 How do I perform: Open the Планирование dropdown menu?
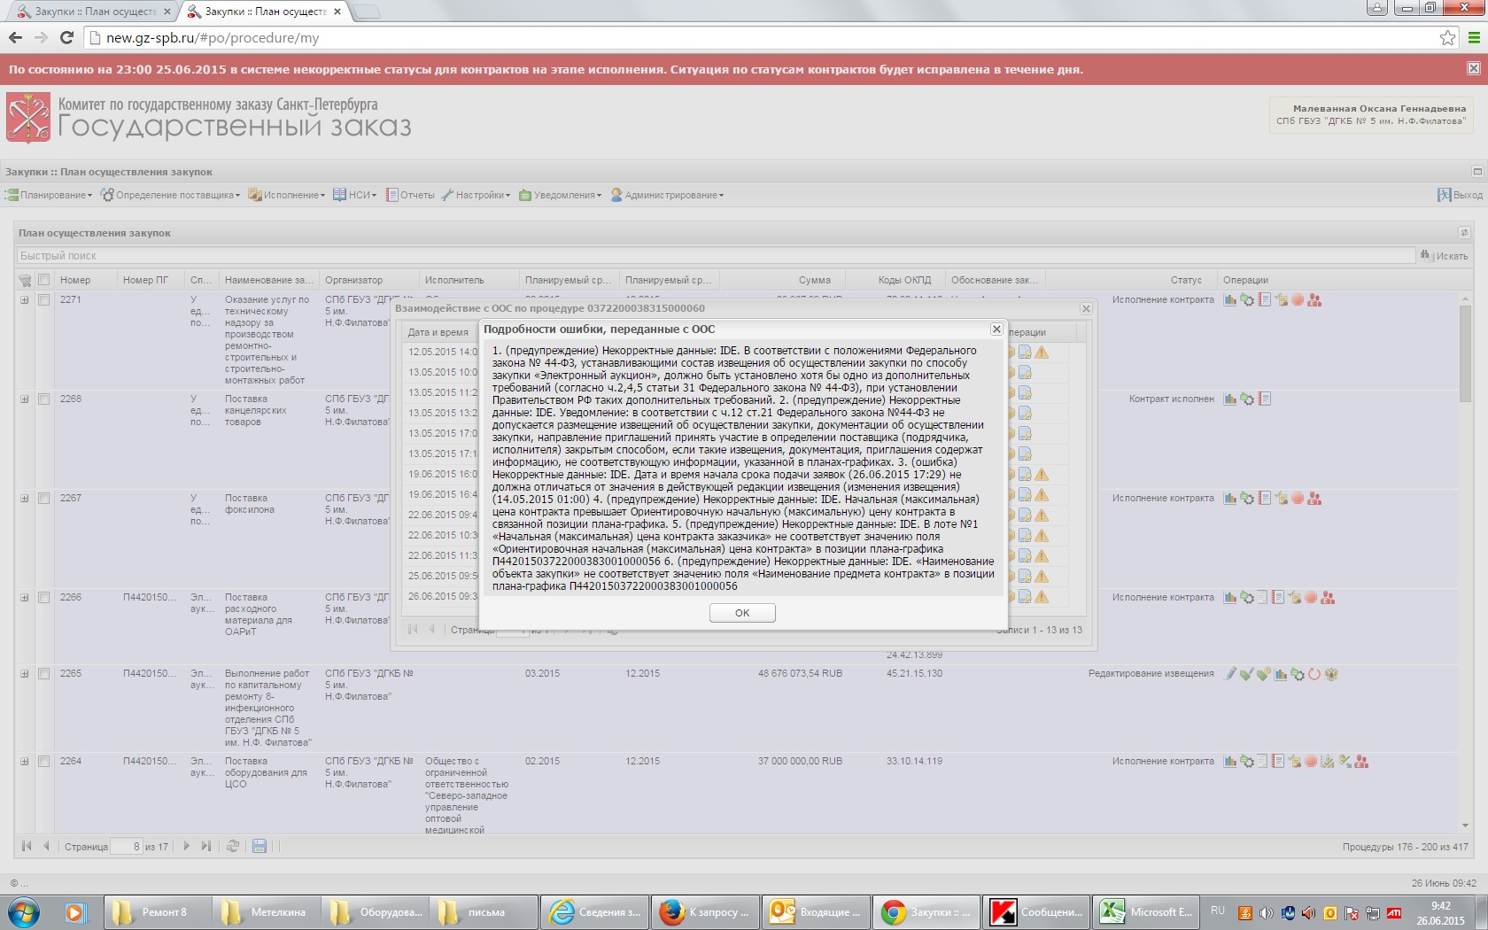point(50,196)
